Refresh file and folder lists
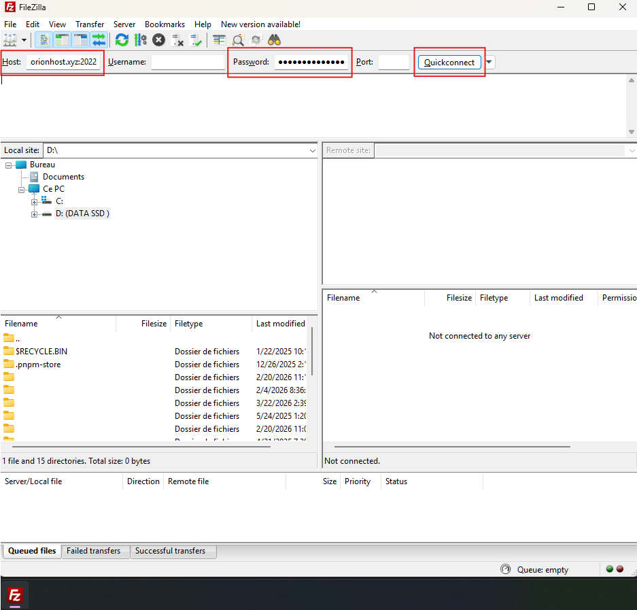This screenshot has width=637, height=610. point(122,40)
